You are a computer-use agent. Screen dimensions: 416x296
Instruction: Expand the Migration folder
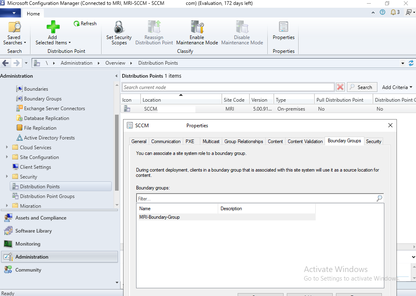pyautogui.click(x=7, y=205)
